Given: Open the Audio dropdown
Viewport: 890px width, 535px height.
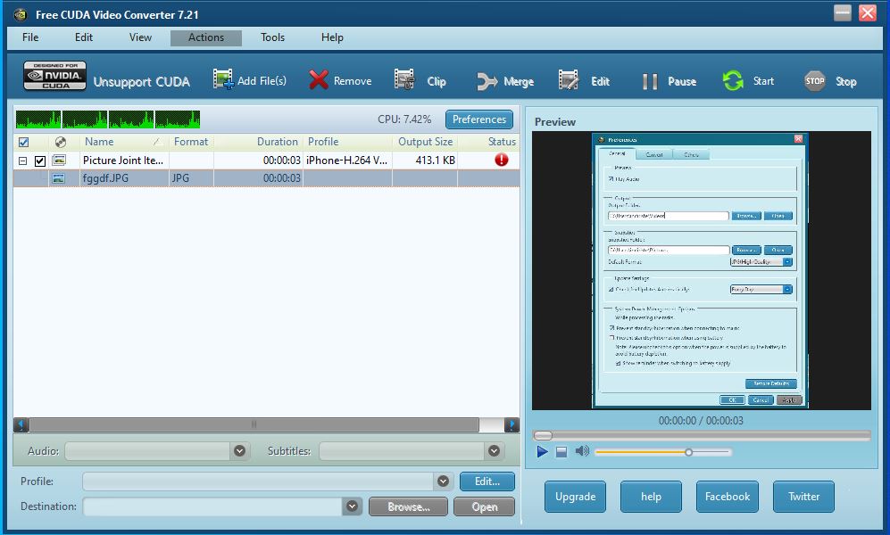Looking at the screenshot, I should (239, 451).
